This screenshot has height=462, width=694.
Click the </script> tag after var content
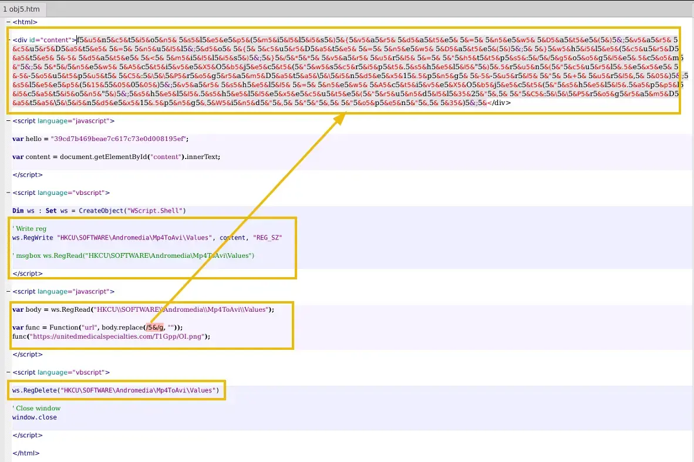[28, 175]
